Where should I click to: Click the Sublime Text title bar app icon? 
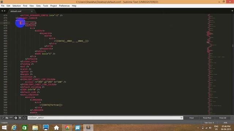point(1,2)
